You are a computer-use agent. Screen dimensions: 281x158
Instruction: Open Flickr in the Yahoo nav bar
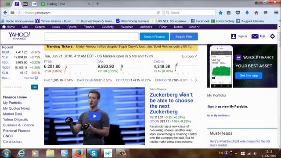pyautogui.click(x=163, y=27)
